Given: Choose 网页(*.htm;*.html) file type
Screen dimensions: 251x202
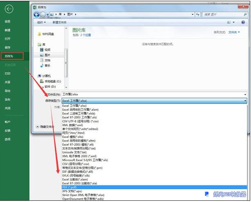Looking at the screenshot, I should coord(154,133).
